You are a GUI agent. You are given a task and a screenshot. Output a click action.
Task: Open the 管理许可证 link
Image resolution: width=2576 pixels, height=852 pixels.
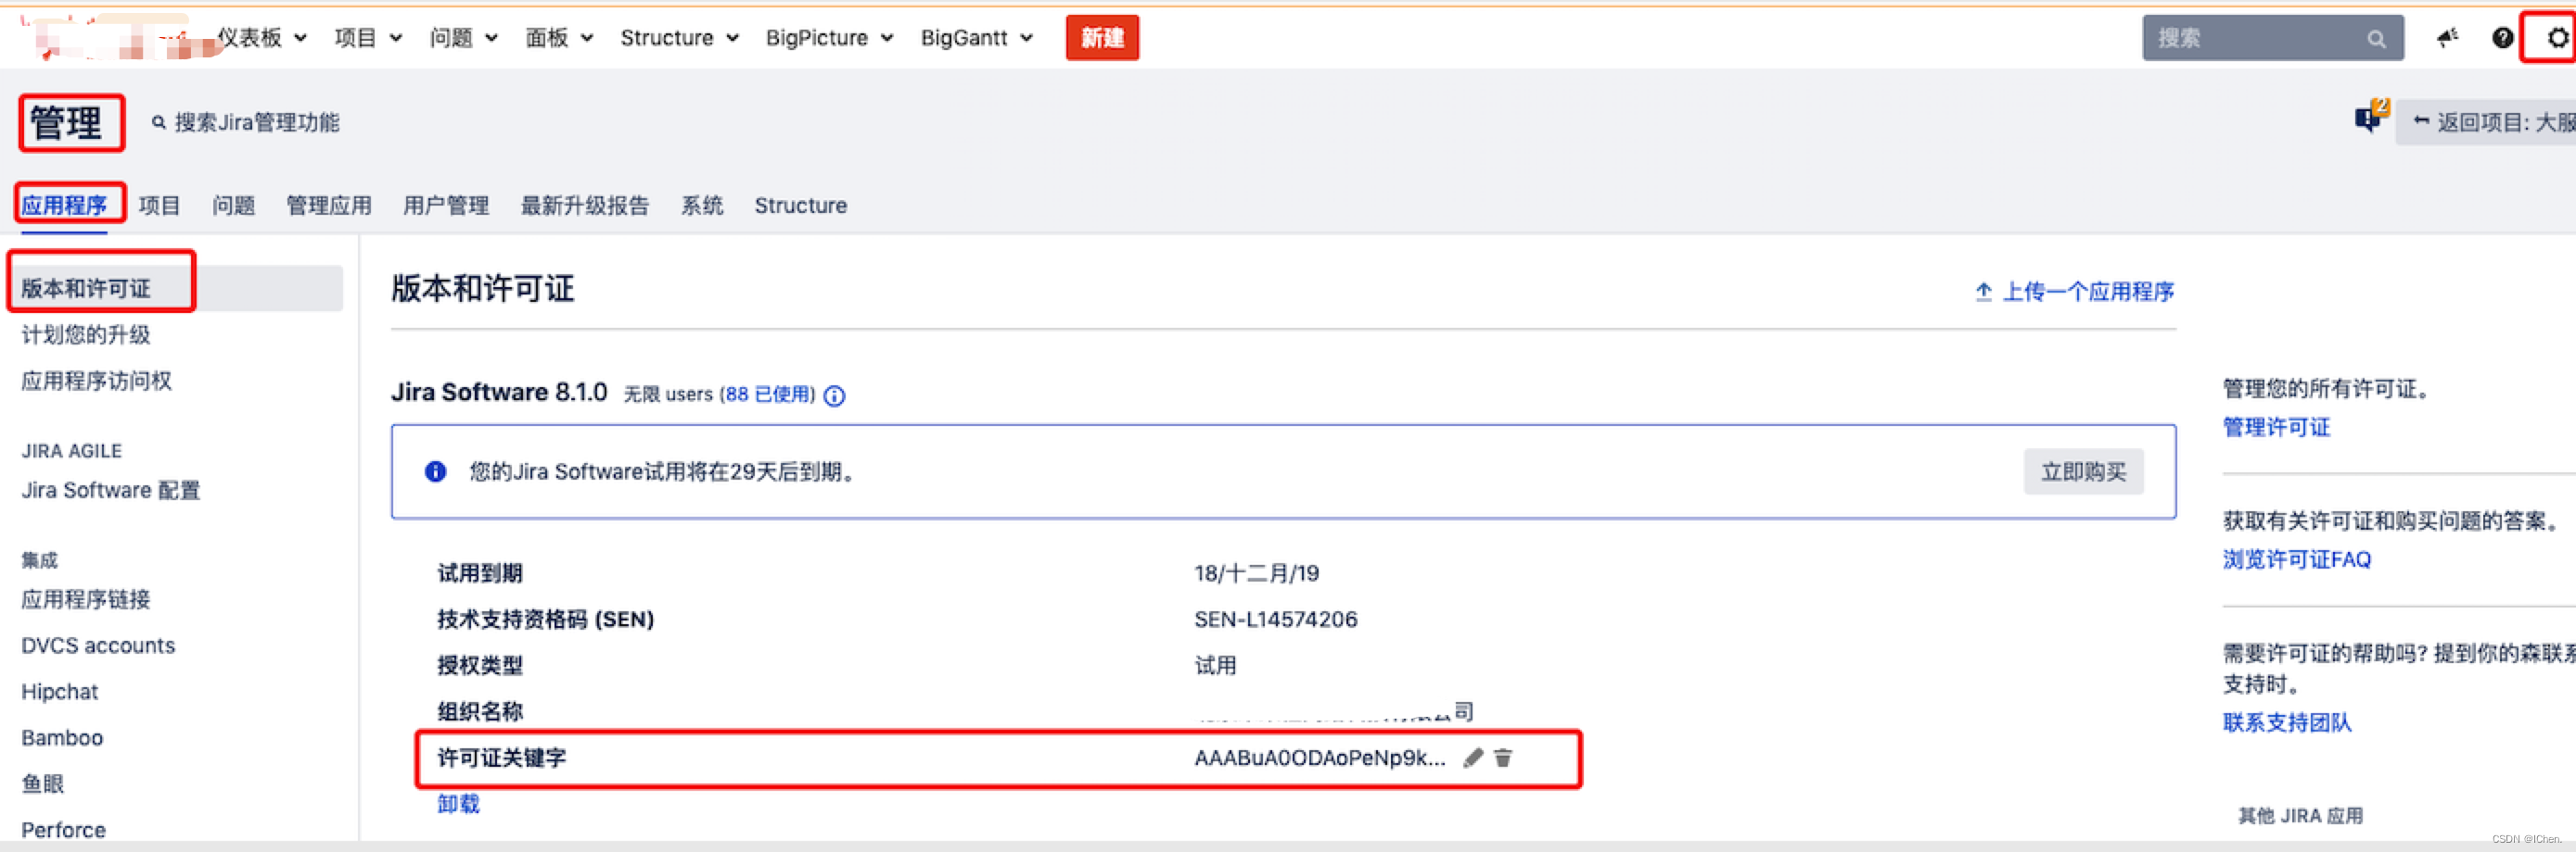pos(2276,427)
